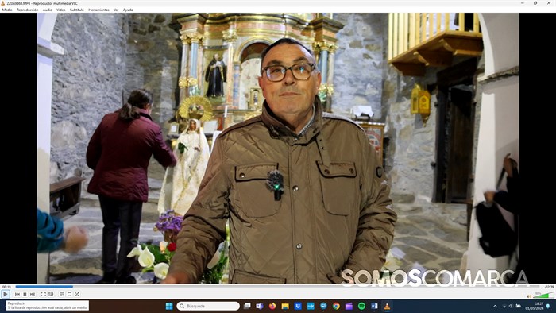
Task: Open the purple clapperboard app on taskbar
Action: (x=349, y=306)
